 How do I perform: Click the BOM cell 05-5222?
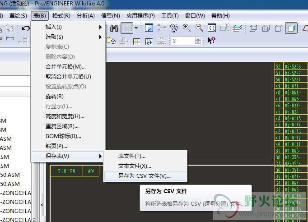click(295, 73)
